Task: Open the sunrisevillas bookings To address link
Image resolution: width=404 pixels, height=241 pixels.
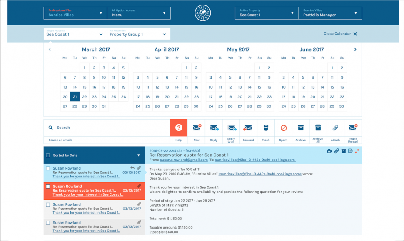Action: pos(255,160)
